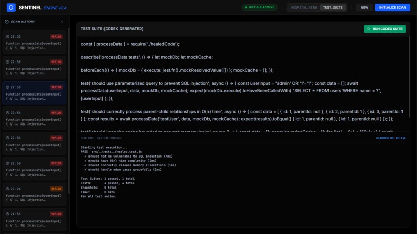Viewport: 417px width, 234px height.
Task: Click the parameterized query SQL injection test code
Action: coord(231,91)
